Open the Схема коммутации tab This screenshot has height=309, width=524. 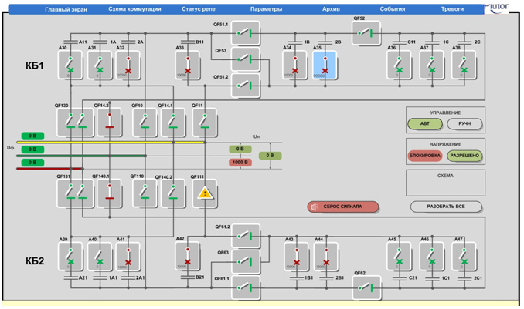[134, 9]
